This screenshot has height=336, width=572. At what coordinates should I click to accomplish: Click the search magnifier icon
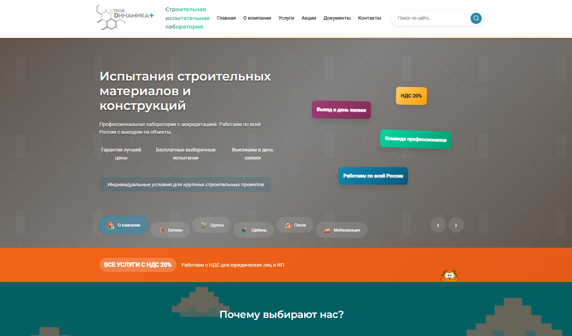(x=476, y=18)
